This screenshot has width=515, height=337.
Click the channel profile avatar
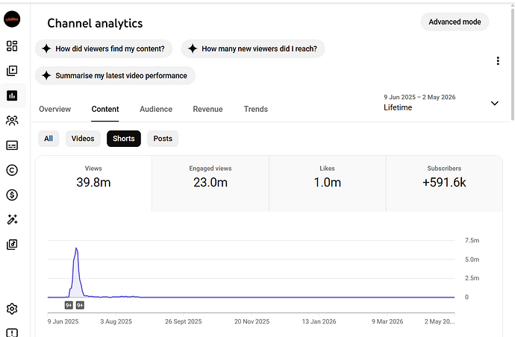(x=12, y=19)
